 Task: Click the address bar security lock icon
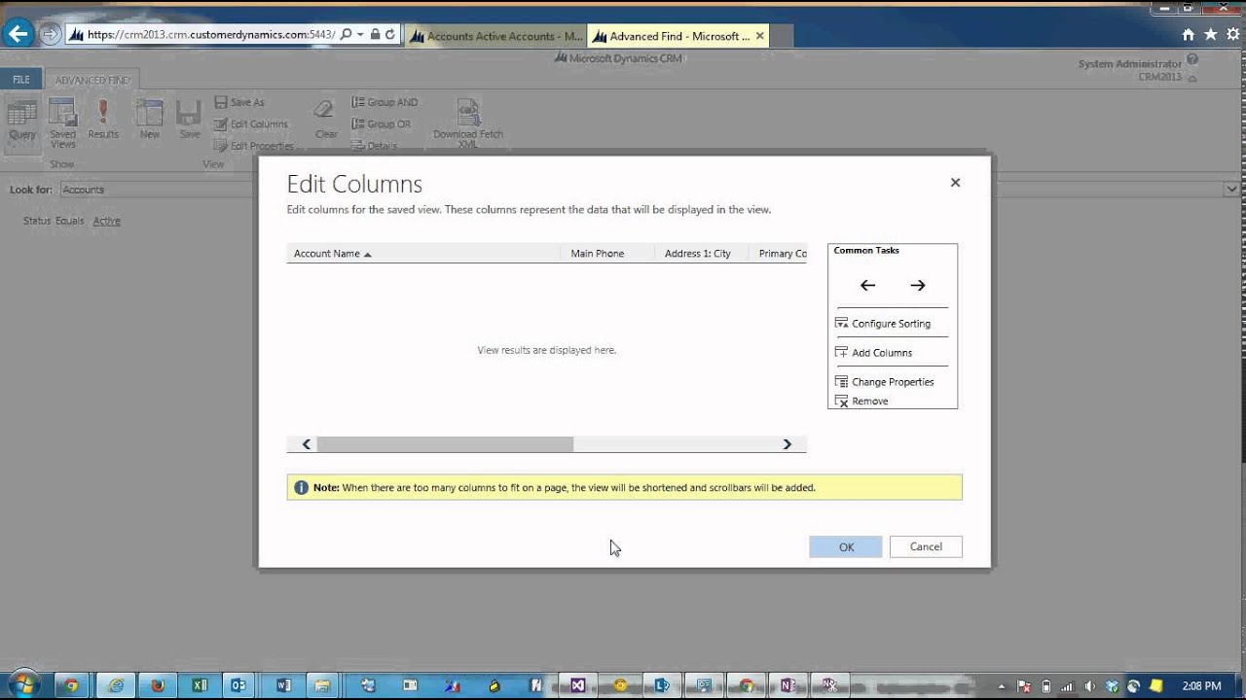tap(375, 34)
